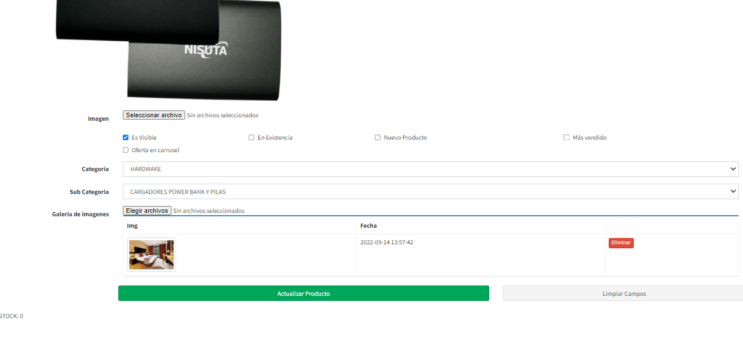Open the hotel room gallery thumbnail

151,255
